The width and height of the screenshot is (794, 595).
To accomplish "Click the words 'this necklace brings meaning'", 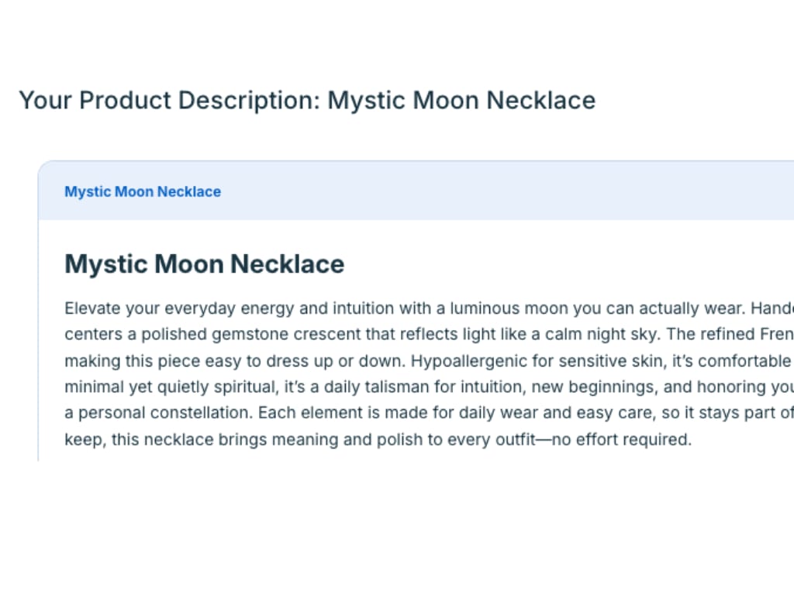I will click(198, 440).
